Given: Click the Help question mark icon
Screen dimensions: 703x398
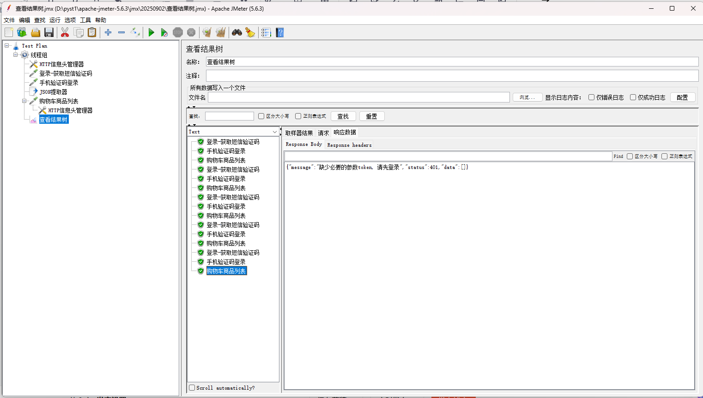Looking at the screenshot, I should tap(280, 32).
